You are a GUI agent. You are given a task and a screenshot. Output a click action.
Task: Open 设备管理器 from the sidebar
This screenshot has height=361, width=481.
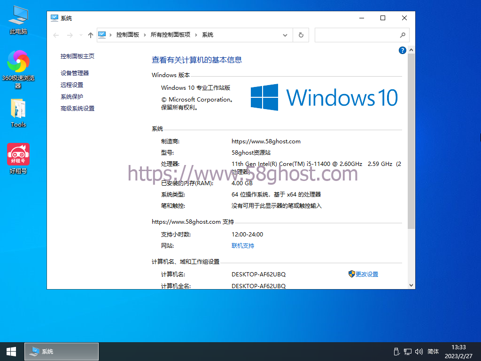click(x=75, y=73)
